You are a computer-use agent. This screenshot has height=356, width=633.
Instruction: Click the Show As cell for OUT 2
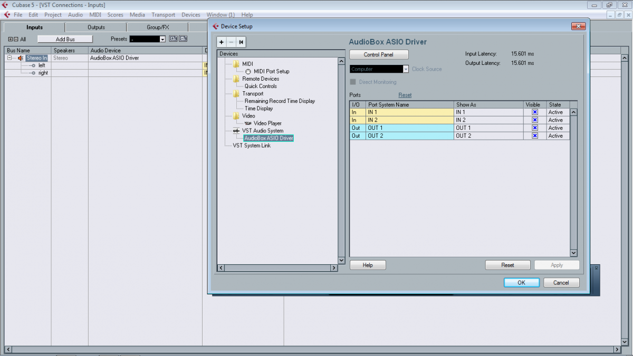(x=489, y=136)
